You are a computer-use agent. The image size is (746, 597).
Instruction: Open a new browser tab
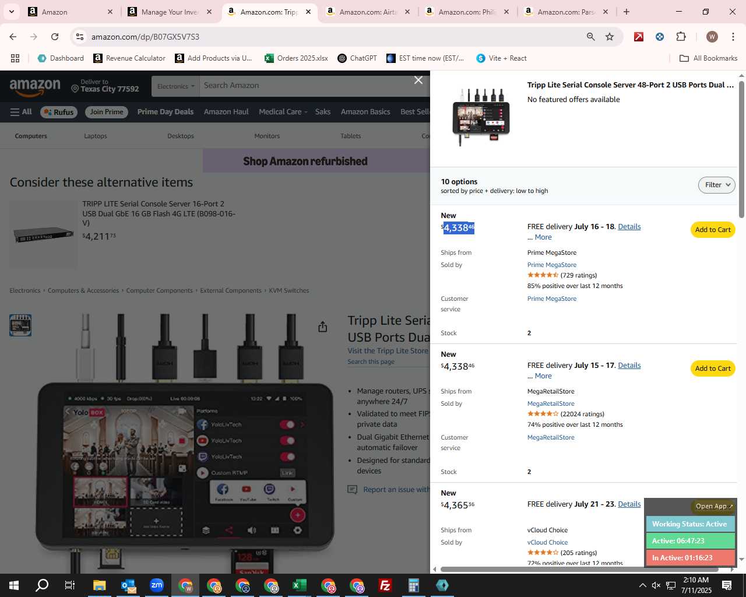click(x=627, y=12)
